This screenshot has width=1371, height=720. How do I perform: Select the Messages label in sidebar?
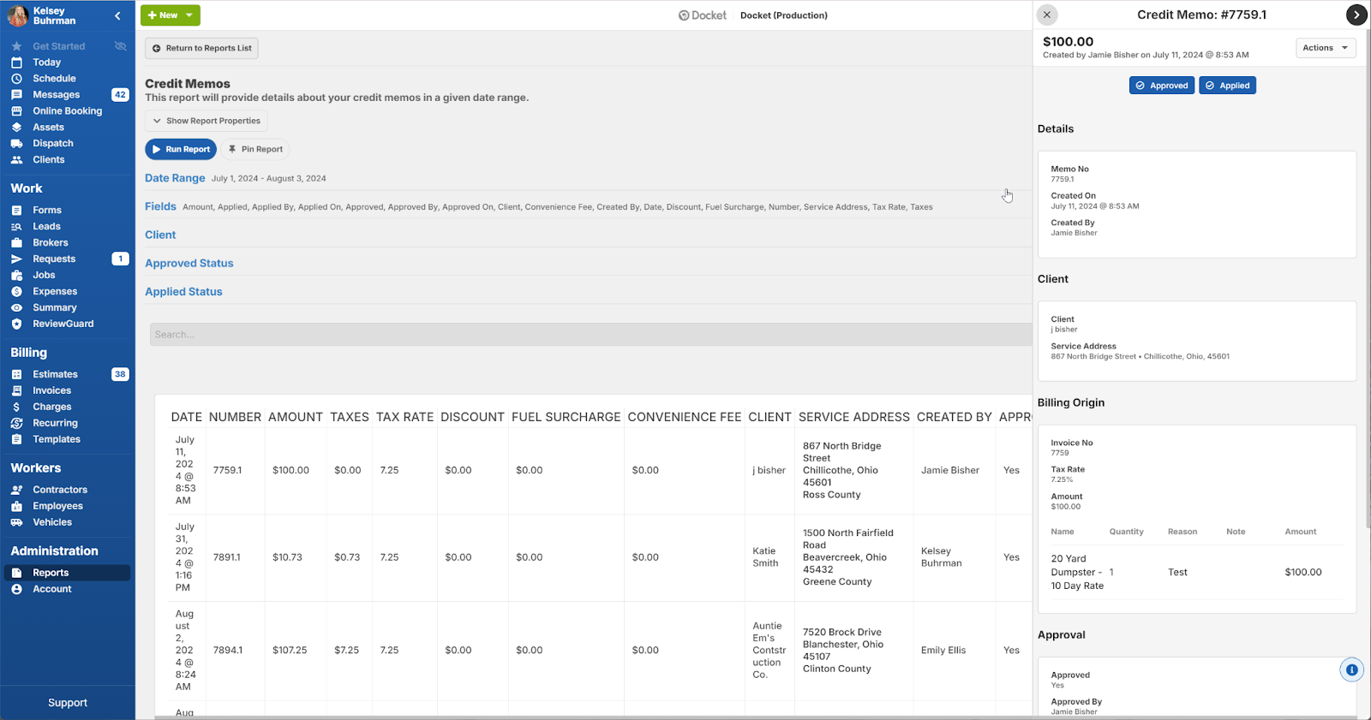[x=57, y=95]
